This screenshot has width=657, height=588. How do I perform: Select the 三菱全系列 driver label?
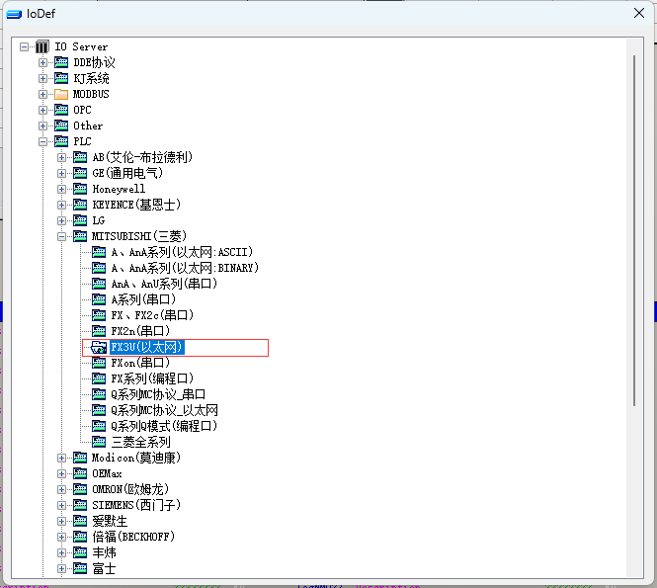click(x=140, y=442)
